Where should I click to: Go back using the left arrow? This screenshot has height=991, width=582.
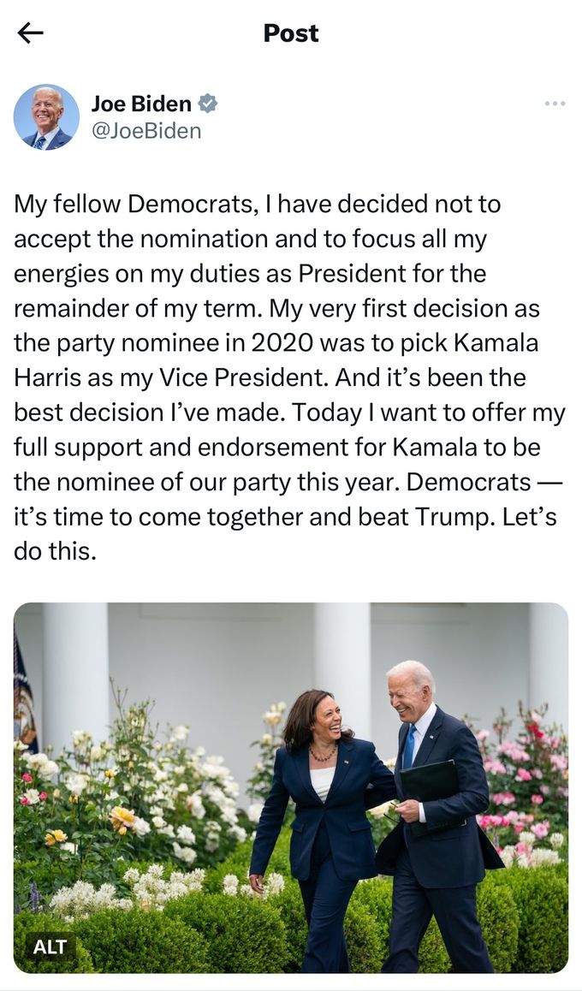(x=30, y=33)
